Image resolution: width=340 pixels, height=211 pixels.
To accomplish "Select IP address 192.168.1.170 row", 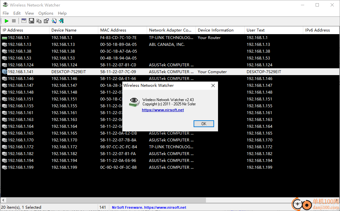I will (x=20, y=140).
